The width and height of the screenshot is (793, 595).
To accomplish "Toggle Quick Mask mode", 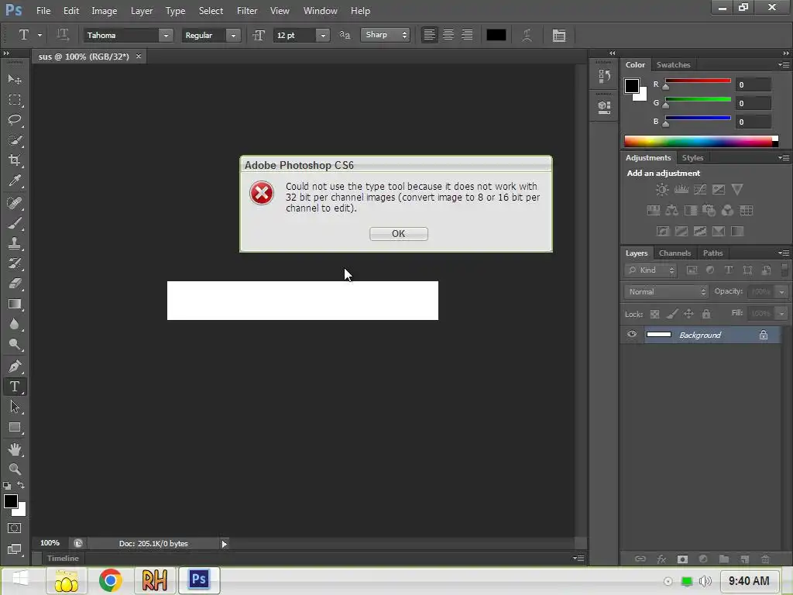I will (x=15, y=528).
